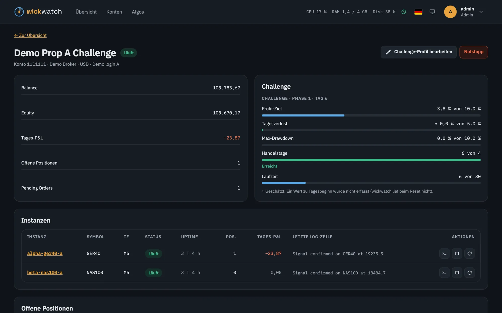Image resolution: width=502 pixels, height=313 pixels.
Task: Click 'CHALLENGE · PHASE 1 · TAG 6' subtitle
Action: (294, 98)
